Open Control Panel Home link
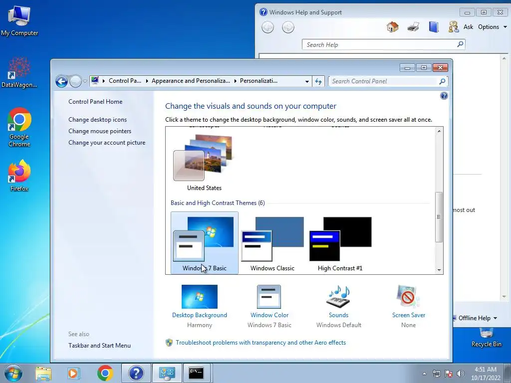This screenshot has width=511, height=383. 95,102
